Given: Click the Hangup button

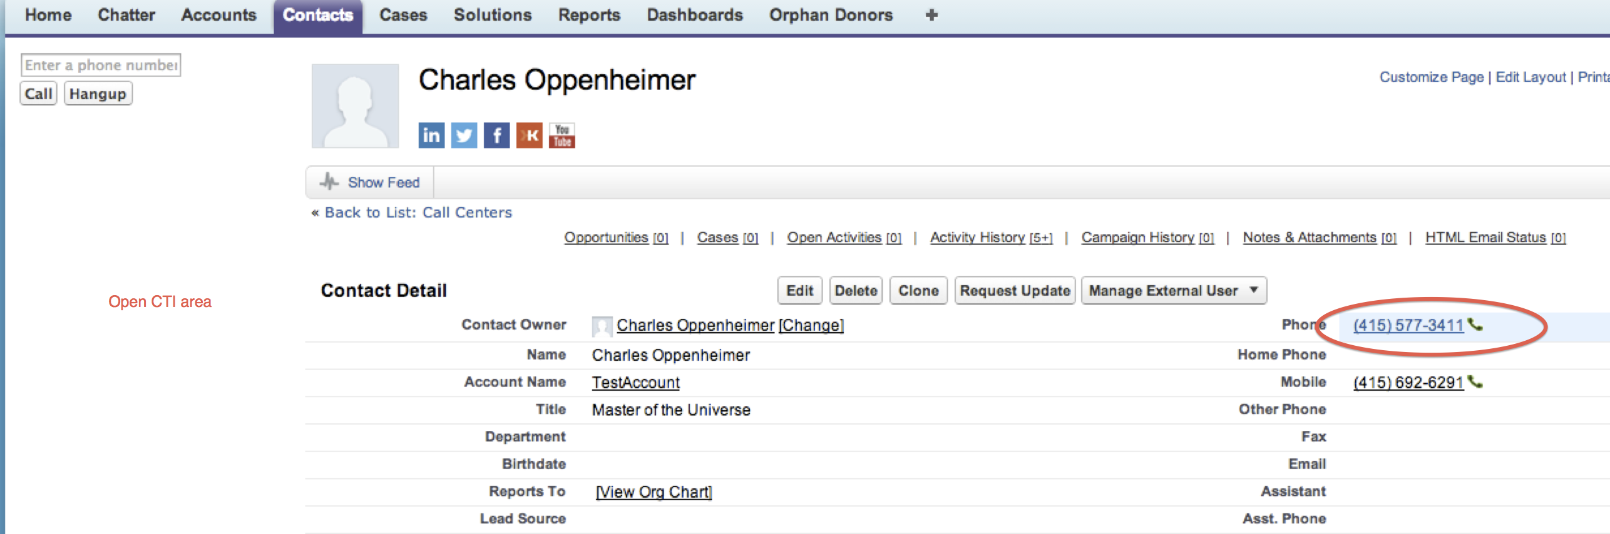Looking at the screenshot, I should click(98, 94).
